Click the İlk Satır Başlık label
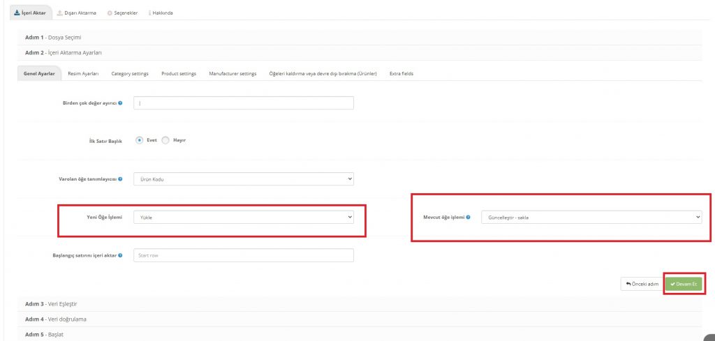This screenshot has height=341, width=715. [105, 141]
